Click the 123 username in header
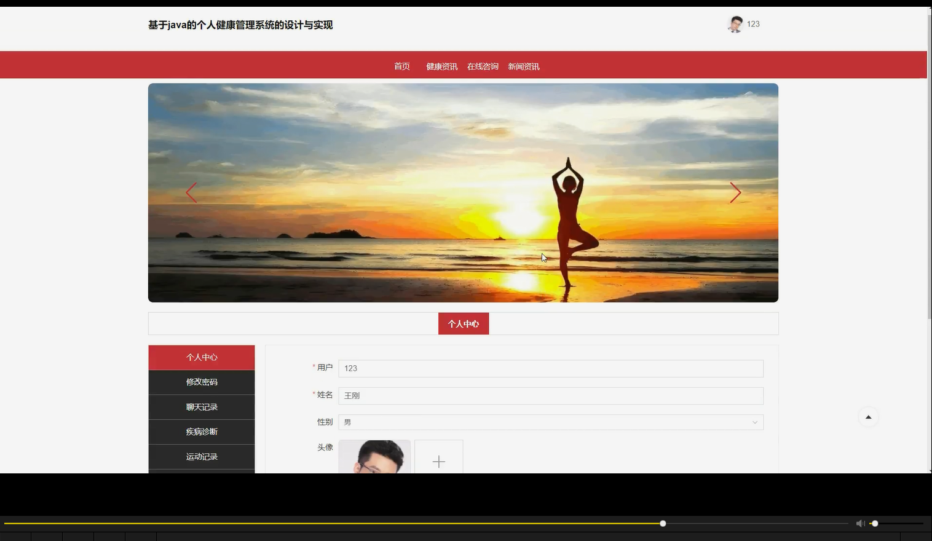Viewport: 932px width, 541px height. point(753,24)
